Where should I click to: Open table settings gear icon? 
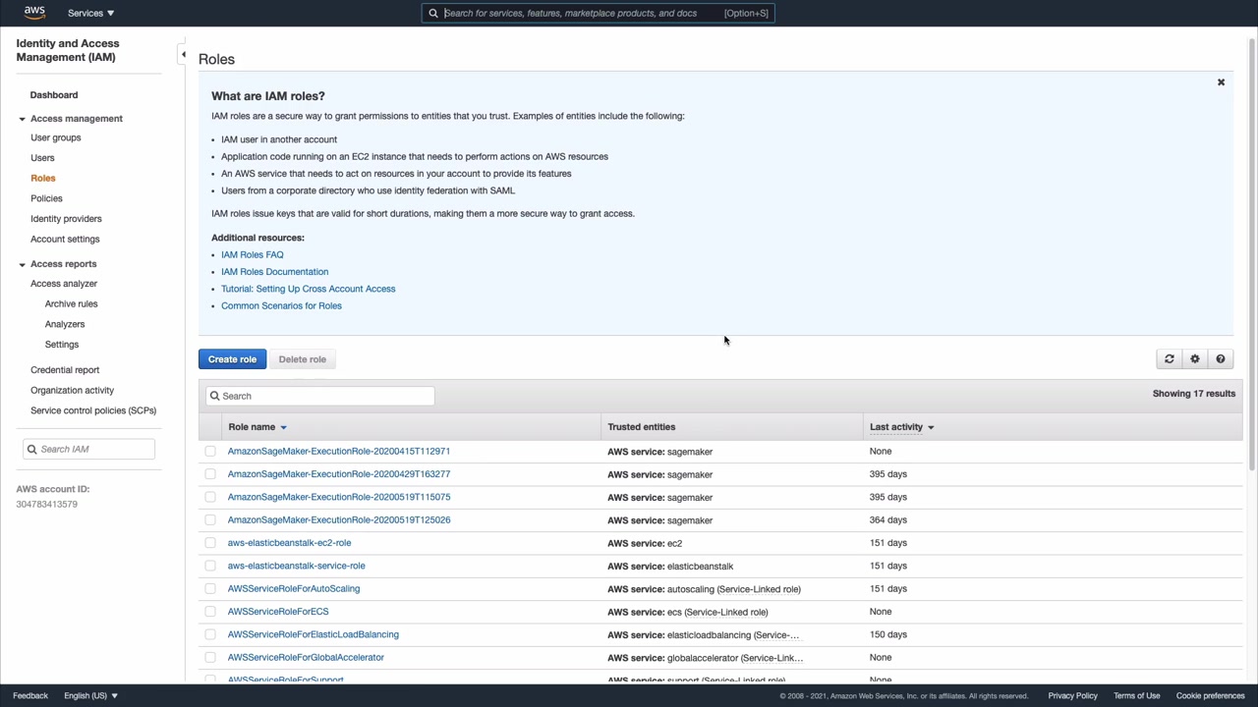tap(1195, 359)
